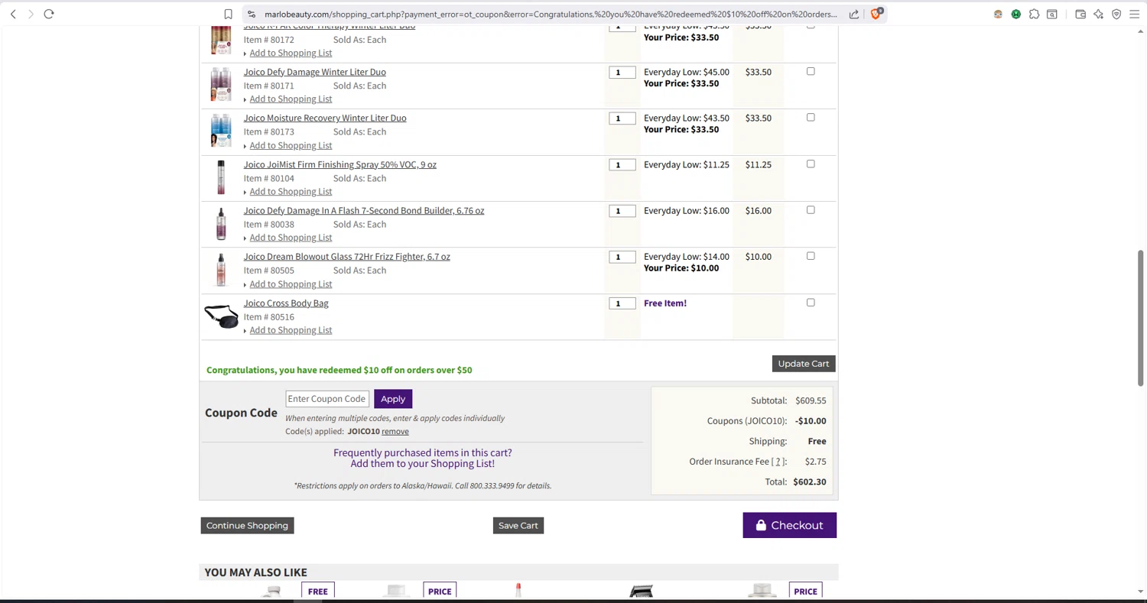Open the avatar-face extension icon
Image resolution: width=1147 pixels, height=603 pixels.
pos(998,14)
